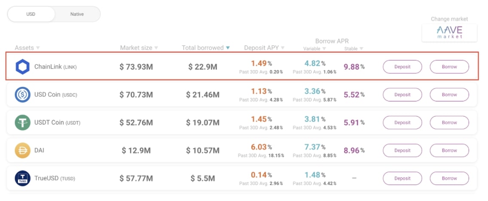The width and height of the screenshot is (488, 201).
Task: Click DAI total borrowed $ 10.57M
Action: pyautogui.click(x=203, y=151)
